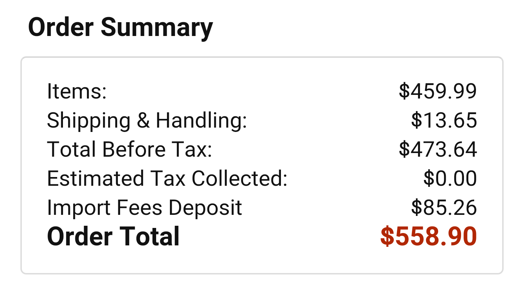This screenshot has height=297, width=524.
Task: Select the Estimated Tax Collected label
Action: point(167,178)
